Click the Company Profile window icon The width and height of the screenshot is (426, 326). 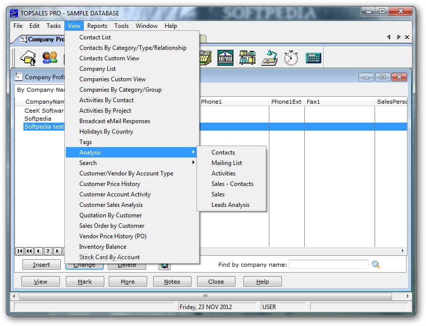pyautogui.click(x=18, y=77)
